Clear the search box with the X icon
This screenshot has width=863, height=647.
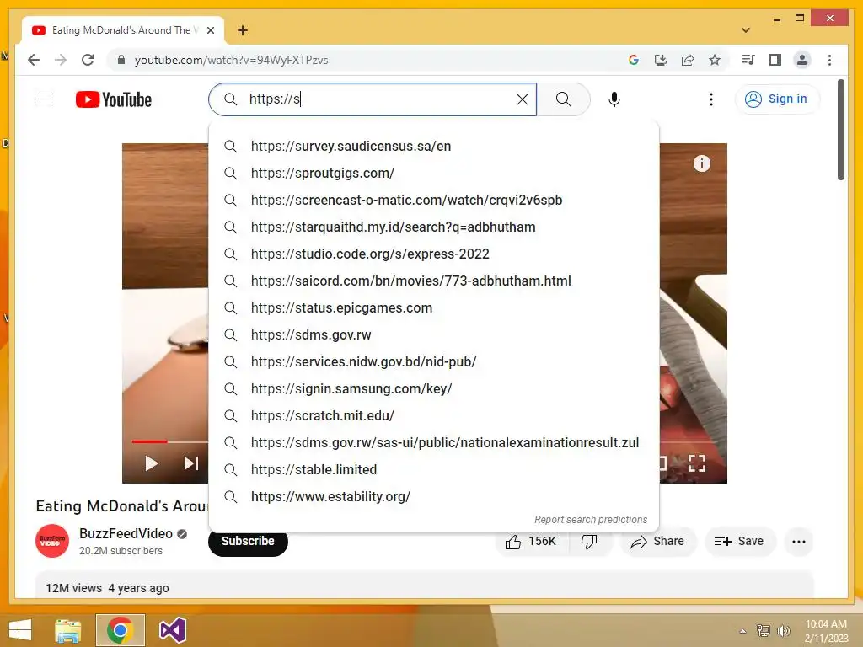click(523, 99)
